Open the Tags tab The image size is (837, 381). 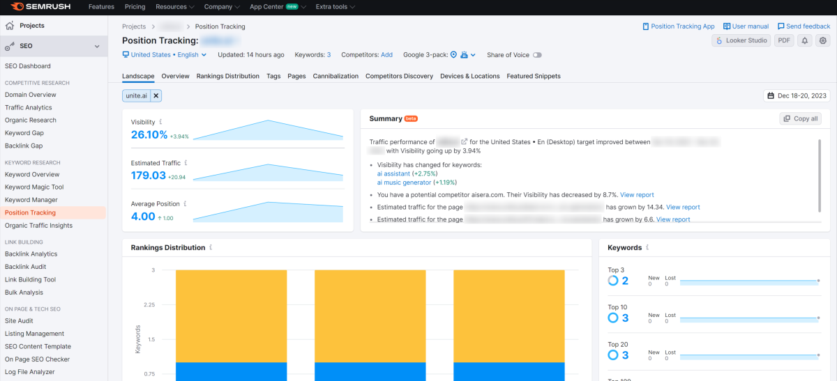[x=273, y=76]
